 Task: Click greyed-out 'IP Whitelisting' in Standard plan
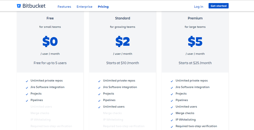(x=113, y=120)
